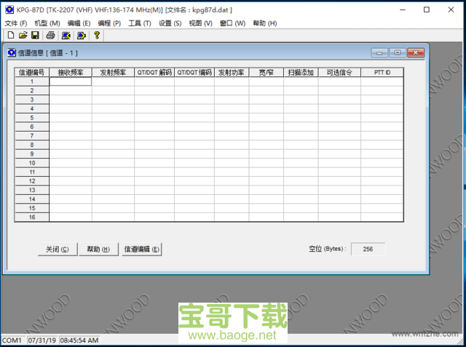Image resolution: width=466 pixels, height=347 pixels.
Task: Click the Open file folder icon
Action: [x=23, y=36]
